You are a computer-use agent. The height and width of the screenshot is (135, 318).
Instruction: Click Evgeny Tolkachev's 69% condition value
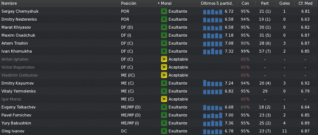coord(245,107)
